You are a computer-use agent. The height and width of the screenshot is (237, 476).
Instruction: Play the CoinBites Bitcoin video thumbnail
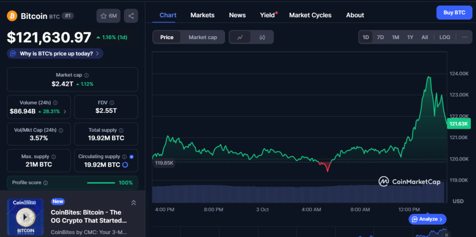(25, 217)
